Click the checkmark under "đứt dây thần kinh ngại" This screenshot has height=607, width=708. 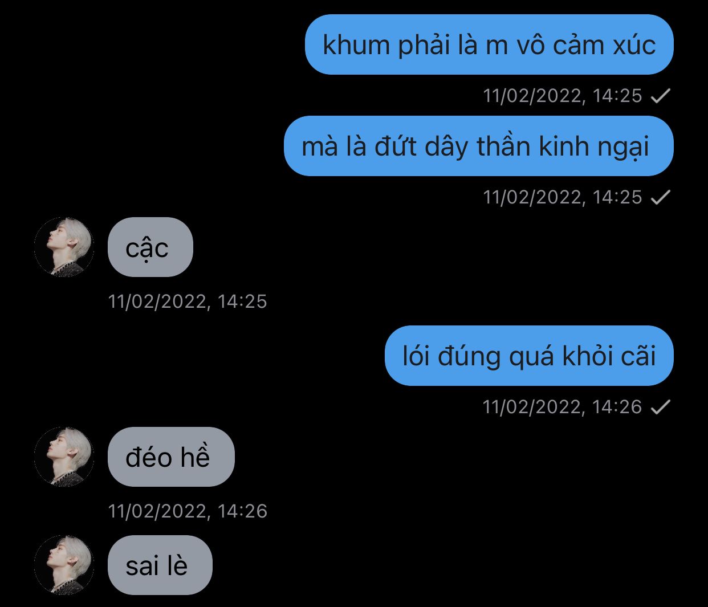click(x=661, y=197)
